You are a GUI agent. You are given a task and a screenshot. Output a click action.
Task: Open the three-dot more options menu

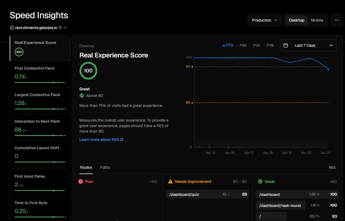[x=337, y=20]
